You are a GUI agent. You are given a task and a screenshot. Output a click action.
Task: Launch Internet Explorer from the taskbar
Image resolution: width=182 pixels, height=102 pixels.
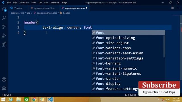coord(11,99)
